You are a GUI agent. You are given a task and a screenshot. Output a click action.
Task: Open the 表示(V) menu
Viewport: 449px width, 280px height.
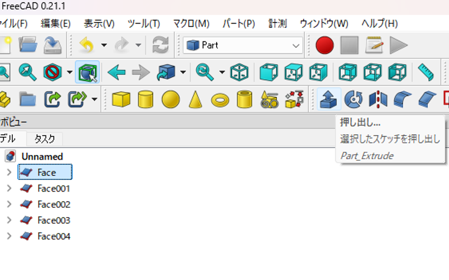99,24
